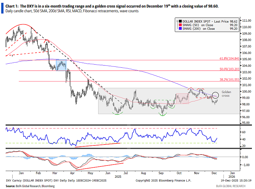Click the legend collapse box icon

(177, 21)
